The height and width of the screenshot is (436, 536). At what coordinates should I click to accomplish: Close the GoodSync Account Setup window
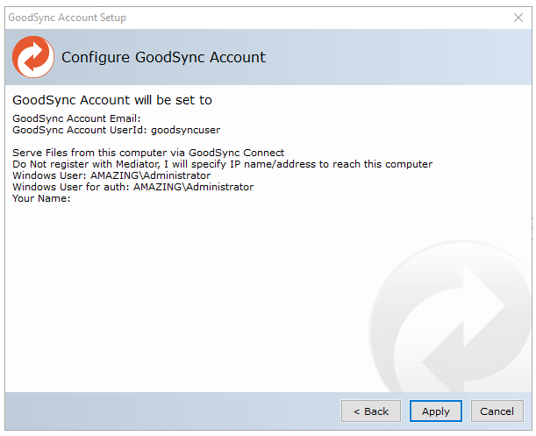[x=518, y=18]
